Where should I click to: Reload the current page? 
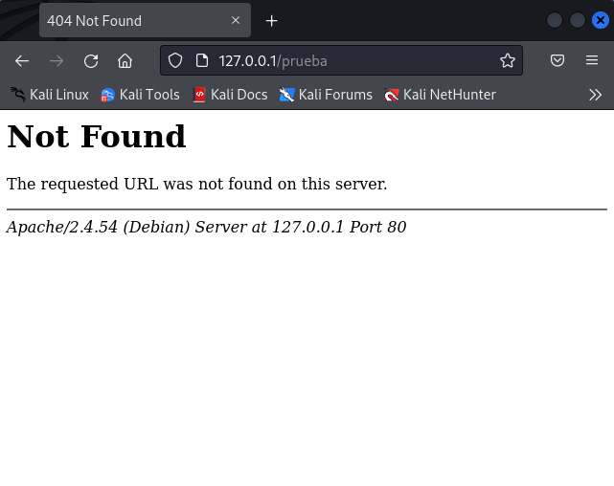pyautogui.click(x=91, y=61)
